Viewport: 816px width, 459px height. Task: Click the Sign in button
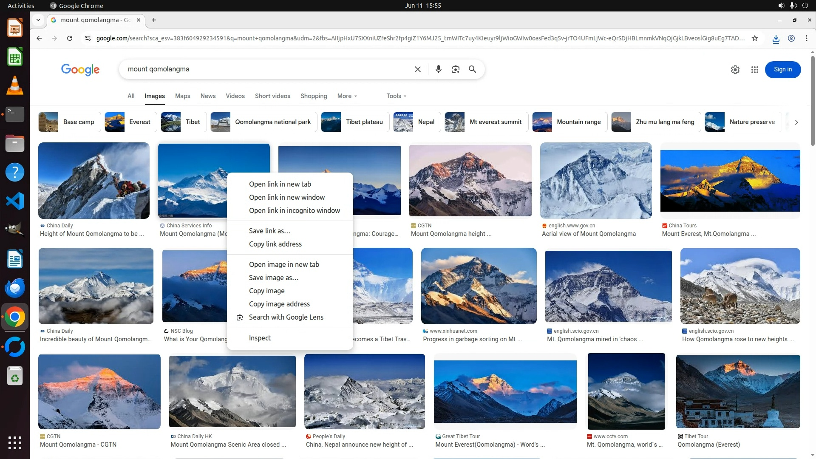click(782, 70)
